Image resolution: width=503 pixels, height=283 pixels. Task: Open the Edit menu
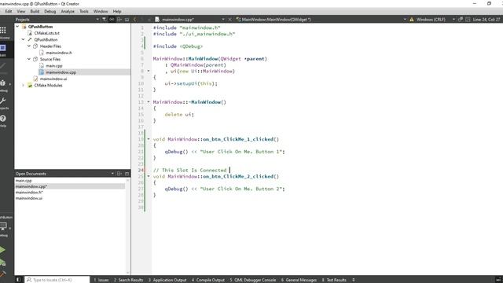coord(9,11)
